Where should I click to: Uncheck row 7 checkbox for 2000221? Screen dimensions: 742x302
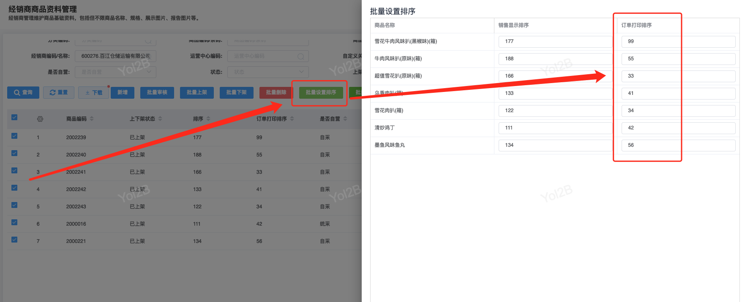pos(14,240)
